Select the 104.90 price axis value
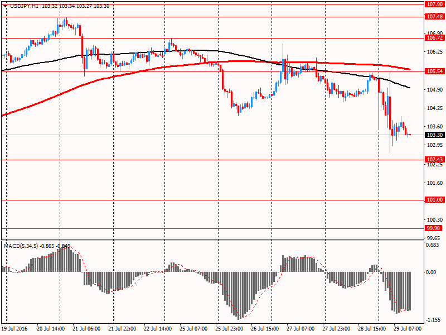Image resolution: width=446 pixels, height=335 pixels. pyautogui.click(x=435, y=90)
